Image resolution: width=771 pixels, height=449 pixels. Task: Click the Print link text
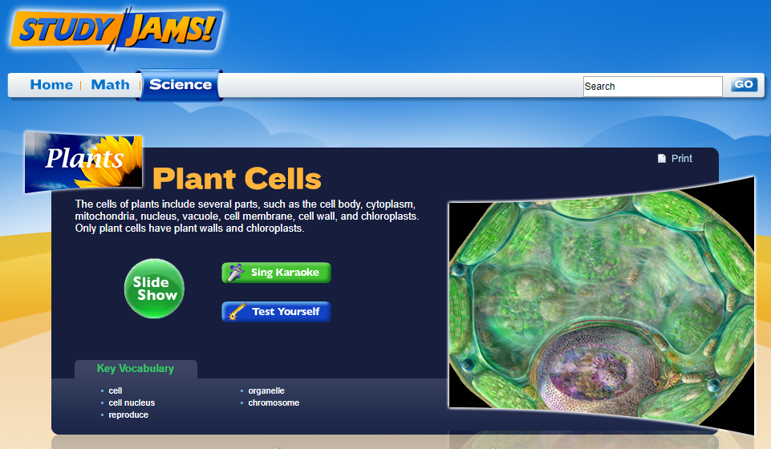(x=681, y=158)
